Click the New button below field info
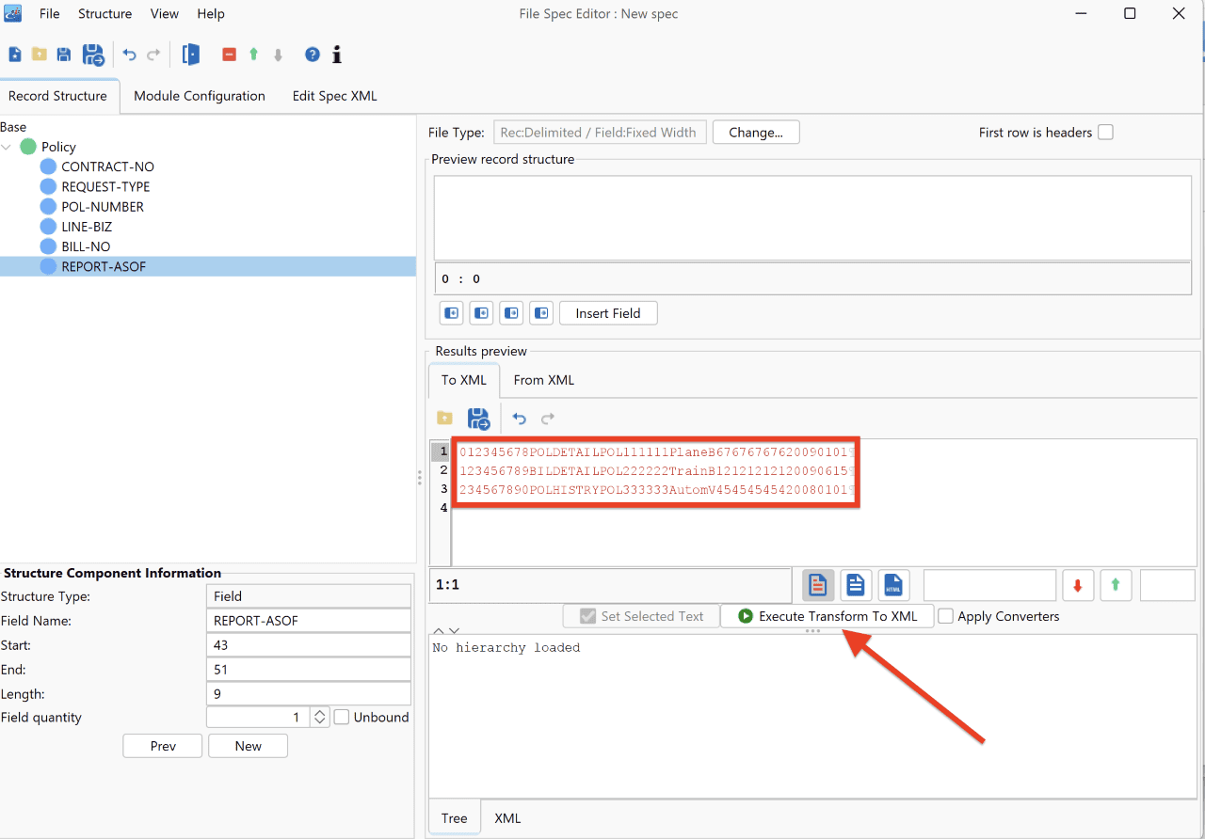 click(x=249, y=746)
